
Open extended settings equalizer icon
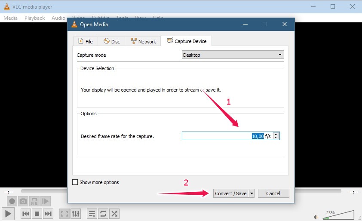point(76,214)
